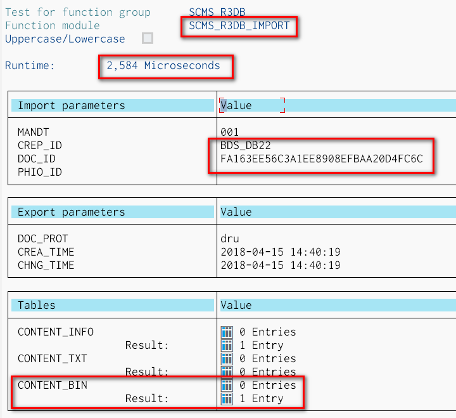Image resolution: width=456 pixels, height=418 pixels.
Task: Click the Test for function group label
Action: pyautogui.click(x=78, y=12)
